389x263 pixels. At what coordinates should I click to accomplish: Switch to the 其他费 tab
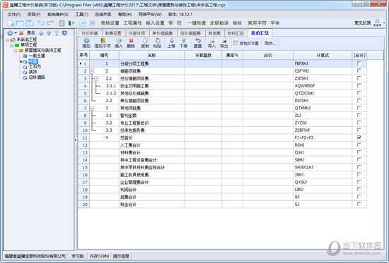(214, 33)
